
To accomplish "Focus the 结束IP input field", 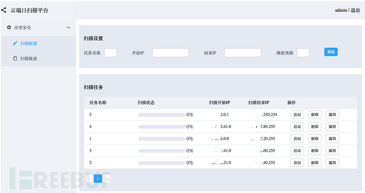I will (x=243, y=53).
